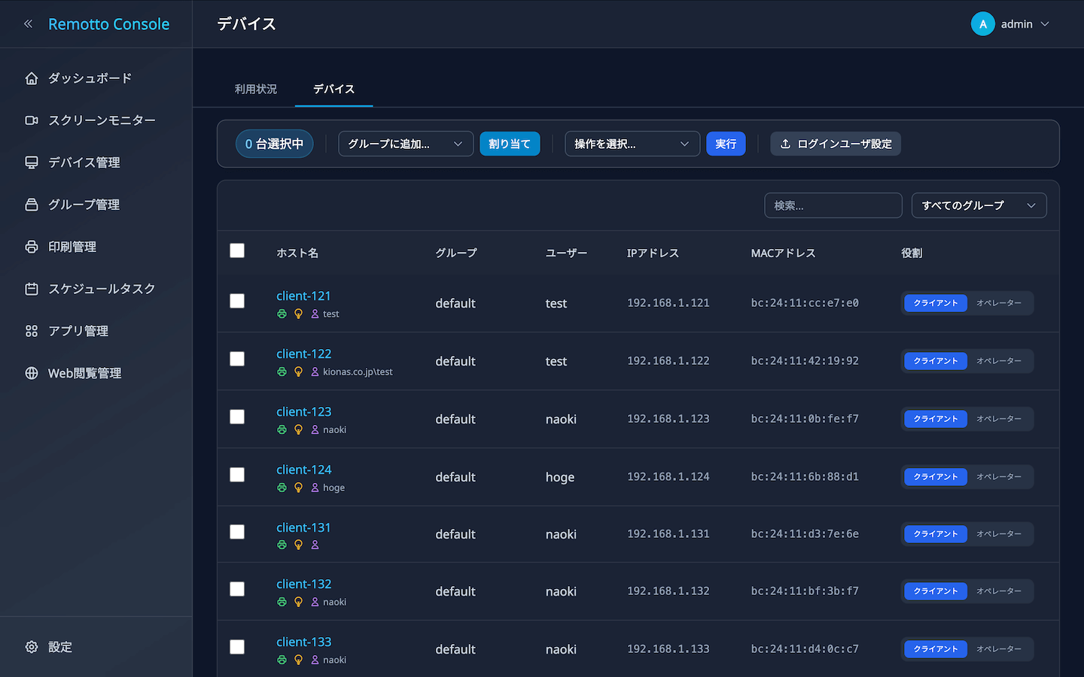Screen dimensions: 1084x677
Task: Open the client-131 hostname link
Action: click(x=303, y=527)
